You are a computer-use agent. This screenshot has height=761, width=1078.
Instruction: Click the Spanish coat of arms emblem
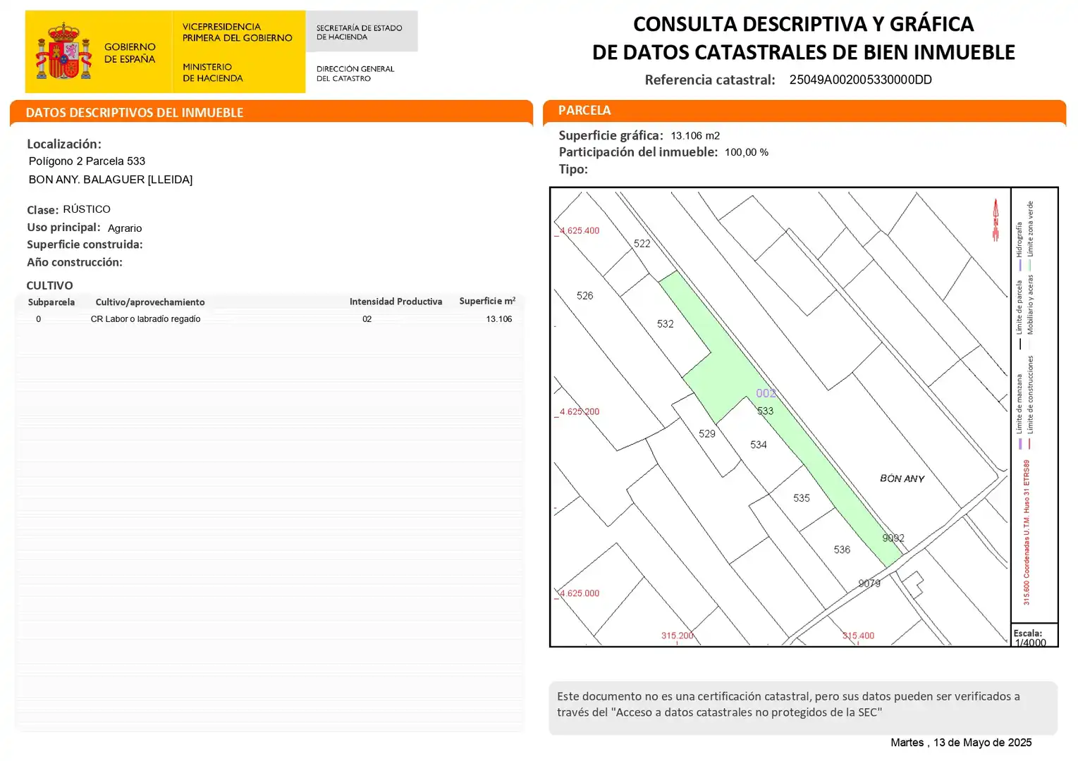point(64,51)
